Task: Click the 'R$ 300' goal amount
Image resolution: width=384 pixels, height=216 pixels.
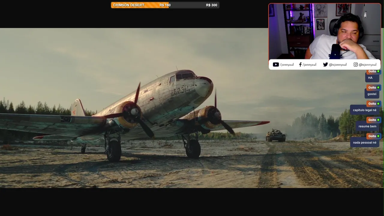Action: 211,5
